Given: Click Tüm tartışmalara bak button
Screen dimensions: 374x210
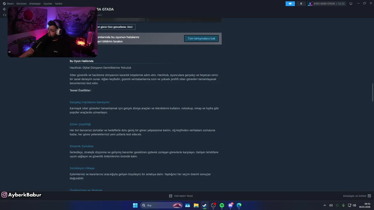Looking at the screenshot, I should click(x=201, y=38).
